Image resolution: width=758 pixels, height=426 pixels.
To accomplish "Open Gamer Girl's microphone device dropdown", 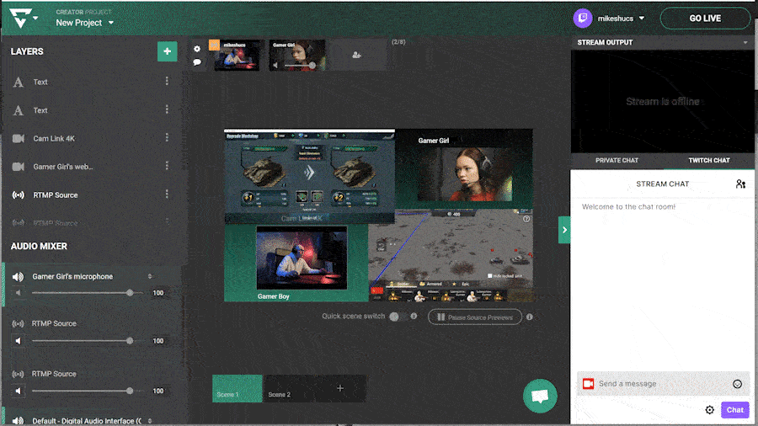I will pyautogui.click(x=150, y=276).
